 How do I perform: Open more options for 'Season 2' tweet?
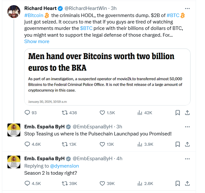tap(188, 159)
